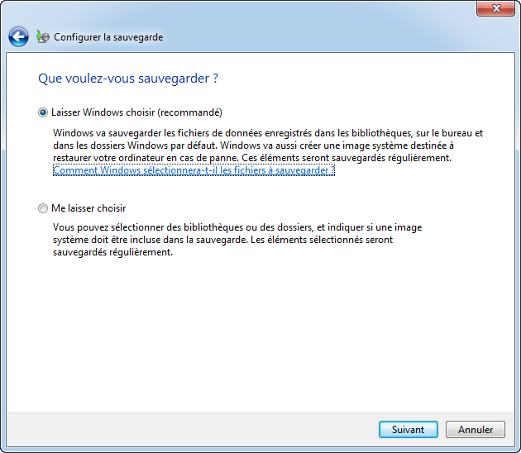This screenshot has width=521, height=453.
Task: Go back with the blue arrow button
Action: click(x=18, y=36)
